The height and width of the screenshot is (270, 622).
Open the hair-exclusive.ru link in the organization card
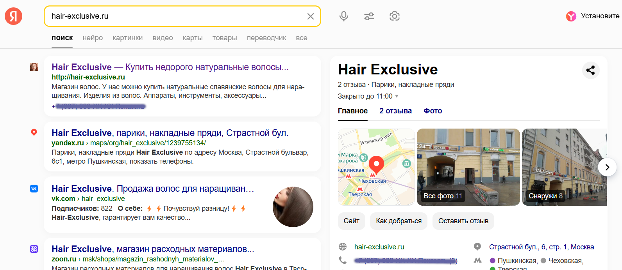(x=379, y=247)
